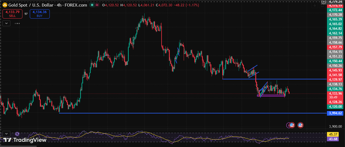Collapse the RSI pane legend chevron
The height and width of the screenshot is (147, 345).
point(6,134)
